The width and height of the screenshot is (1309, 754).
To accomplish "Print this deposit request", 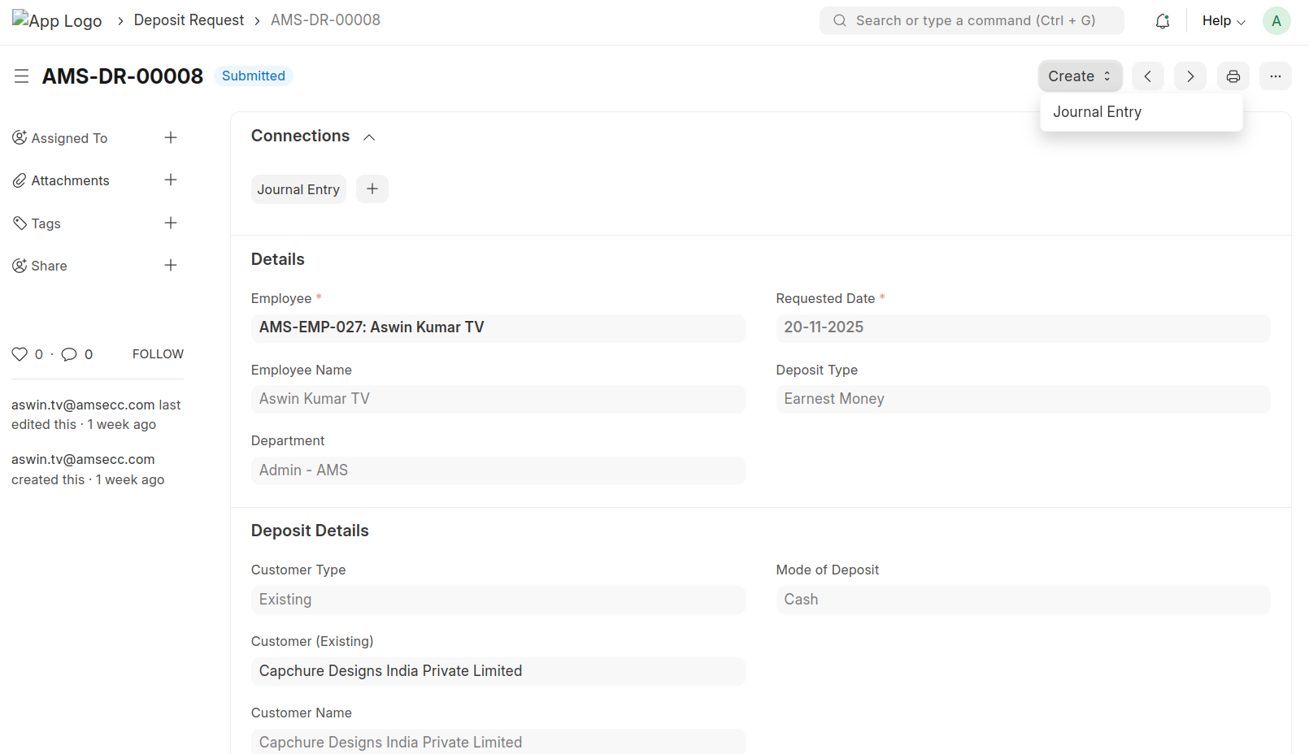I will point(1233,76).
